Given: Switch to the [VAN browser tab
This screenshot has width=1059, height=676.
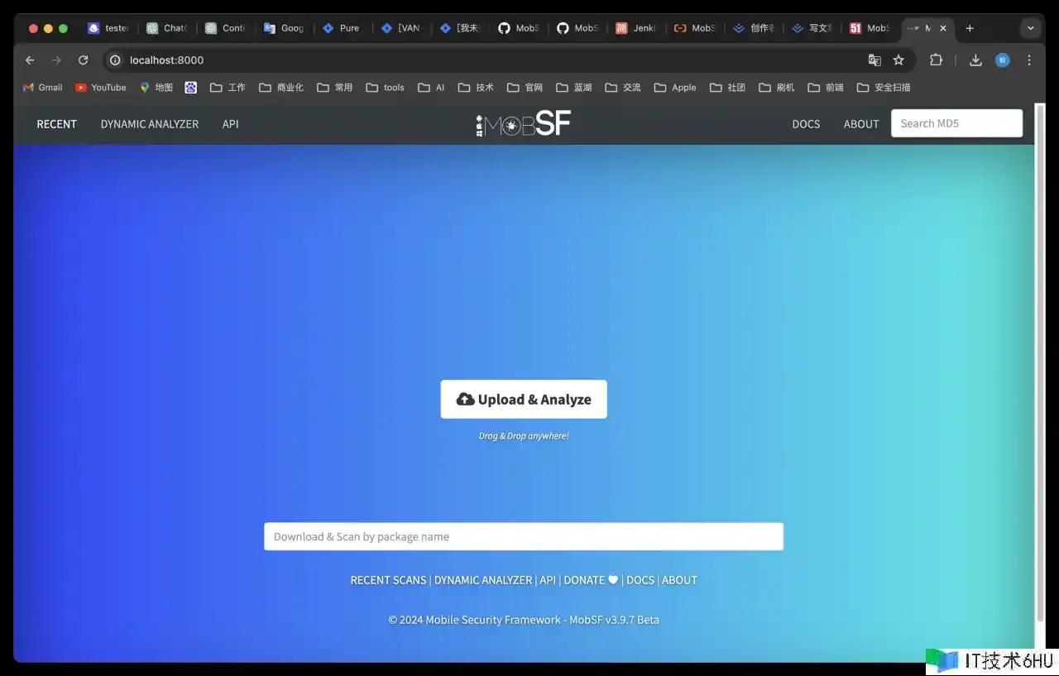Looking at the screenshot, I should (402, 28).
